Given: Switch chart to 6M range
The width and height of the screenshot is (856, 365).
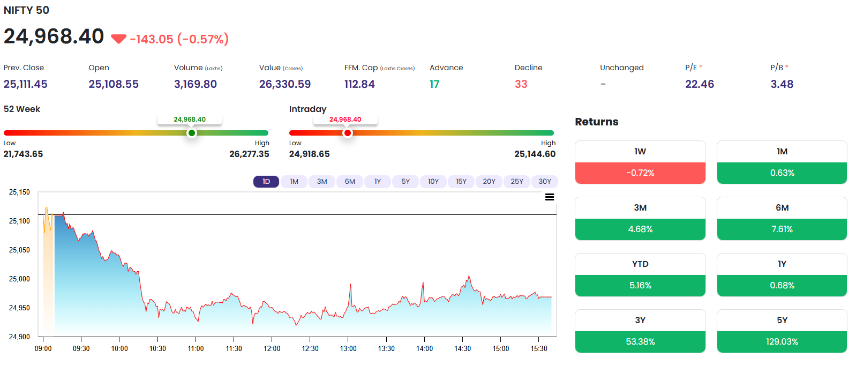Looking at the screenshot, I should click(350, 182).
